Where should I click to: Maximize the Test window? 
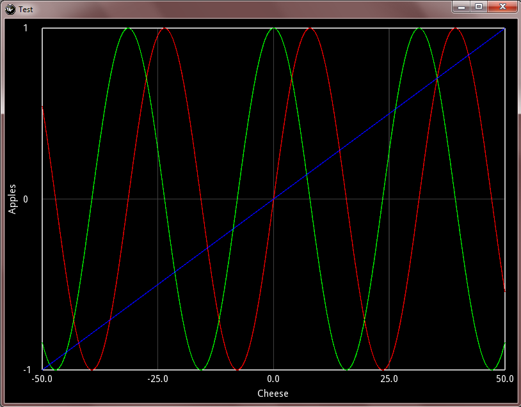tap(479, 6)
